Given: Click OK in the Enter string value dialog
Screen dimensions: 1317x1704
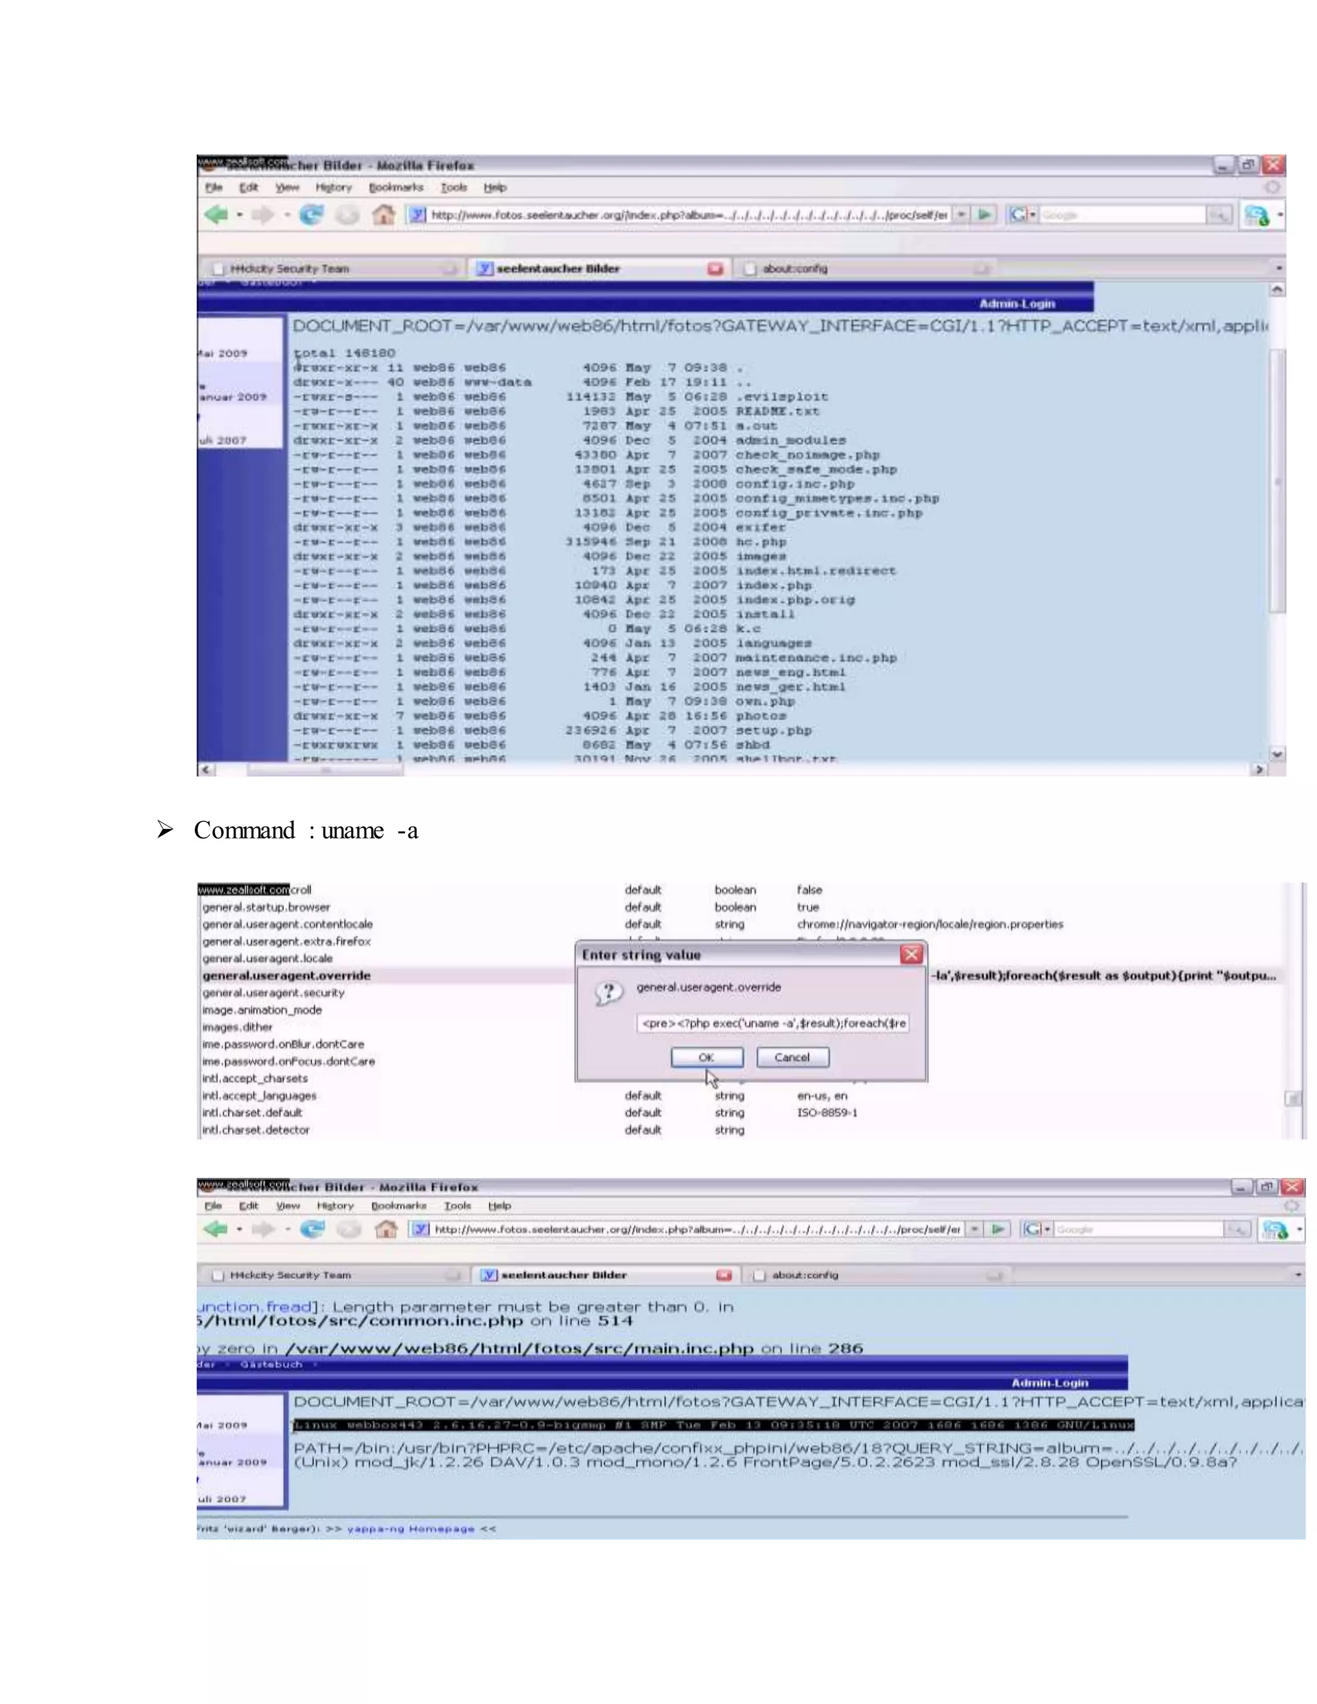Looking at the screenshot, I should pos(706,1057).
